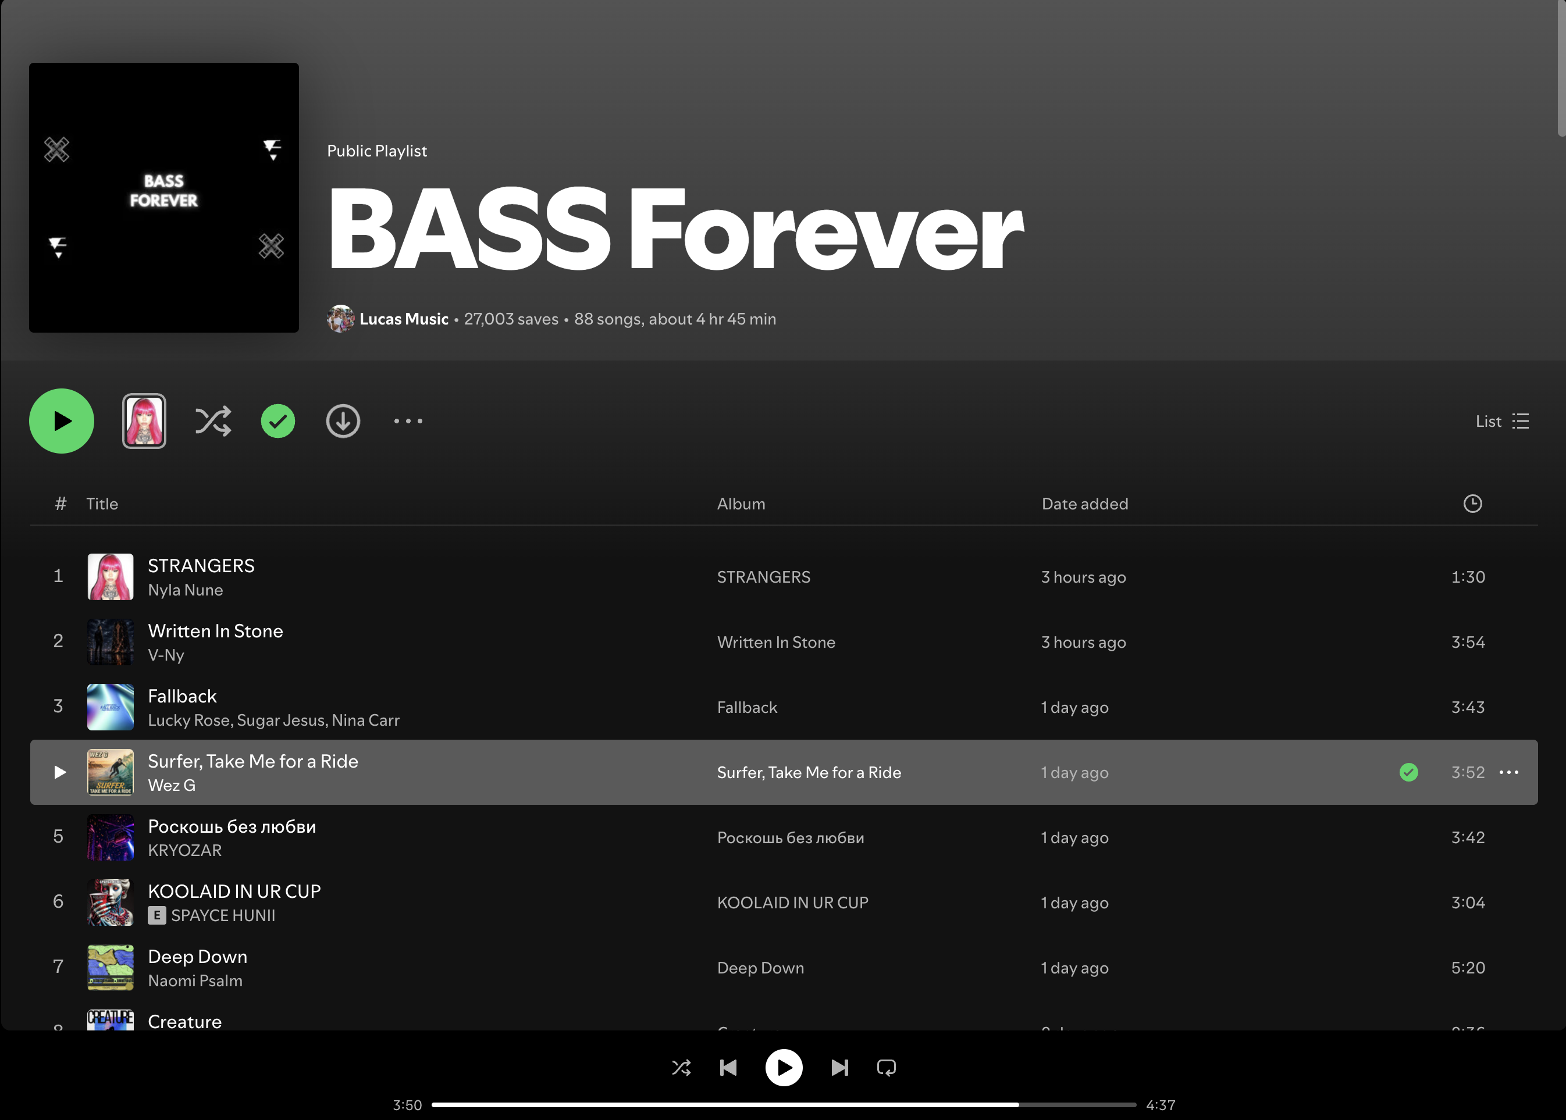Sort by Date added column header

pos(1084,504)
